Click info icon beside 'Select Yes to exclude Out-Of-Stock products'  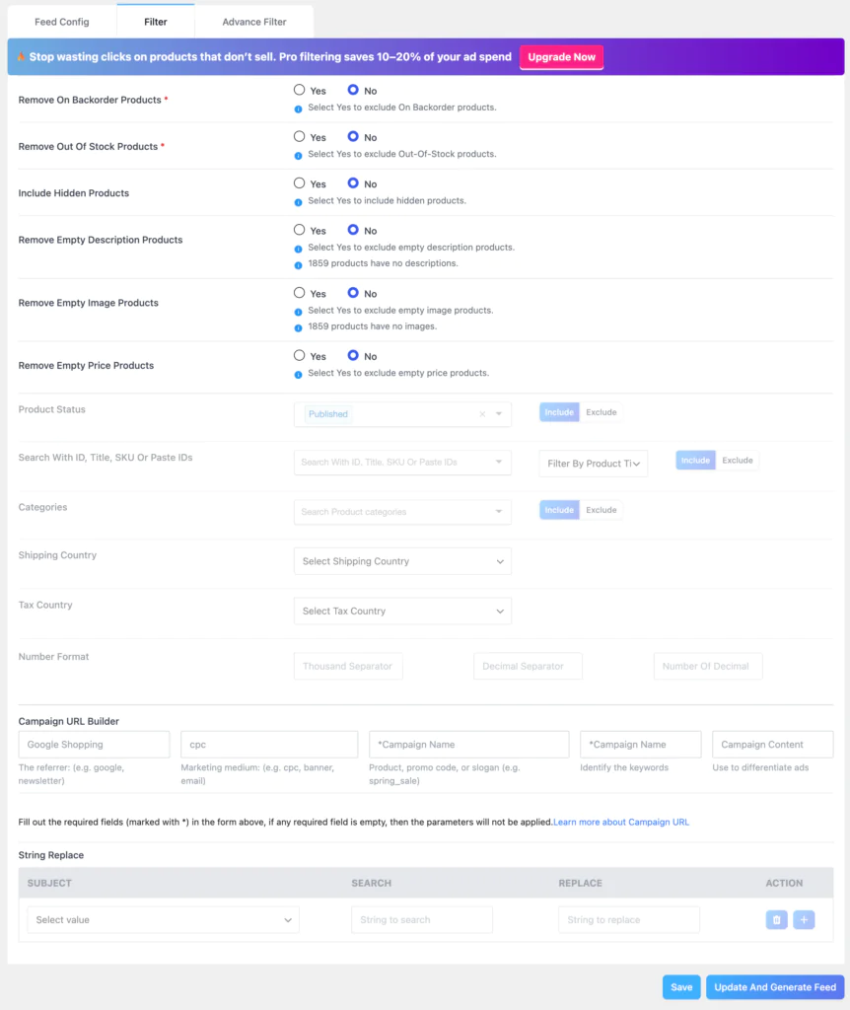[298, 155]
